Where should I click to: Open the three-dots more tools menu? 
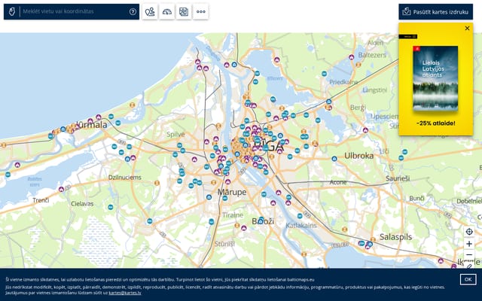(201, 12)
